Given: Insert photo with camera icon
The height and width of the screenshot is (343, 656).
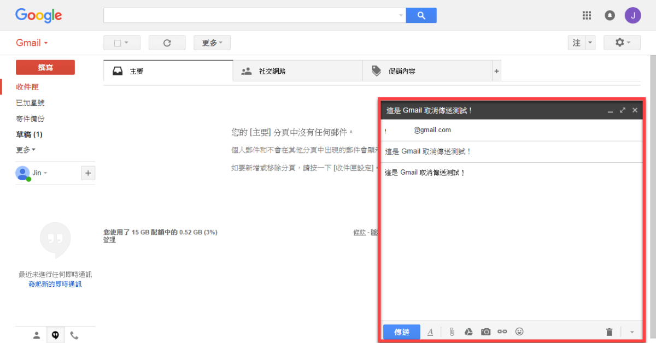Looking at the screenshot, I should (x=485, y=332).
